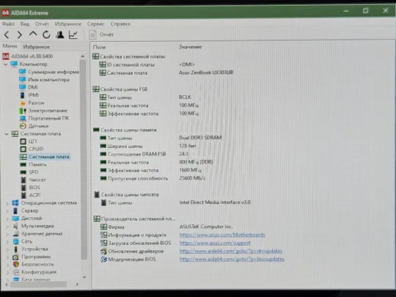Open the asus.com/Motherboards product link
The image size is (396, 297).
222,235
